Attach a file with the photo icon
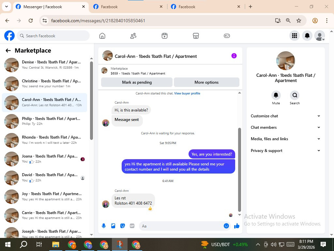 pos(113,226)
